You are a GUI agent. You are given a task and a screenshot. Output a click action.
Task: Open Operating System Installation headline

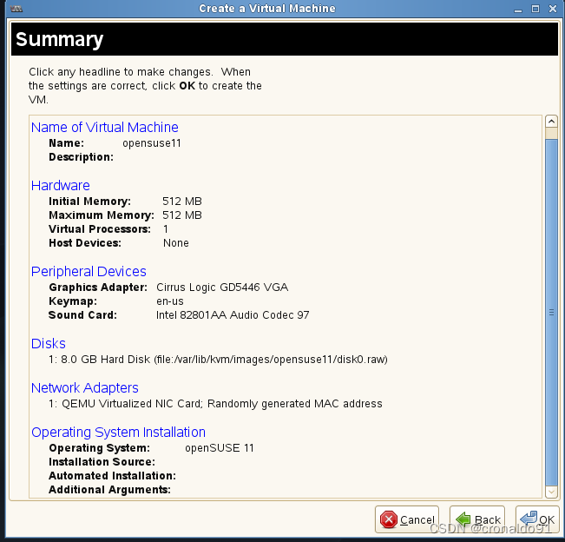coord(118,433)
